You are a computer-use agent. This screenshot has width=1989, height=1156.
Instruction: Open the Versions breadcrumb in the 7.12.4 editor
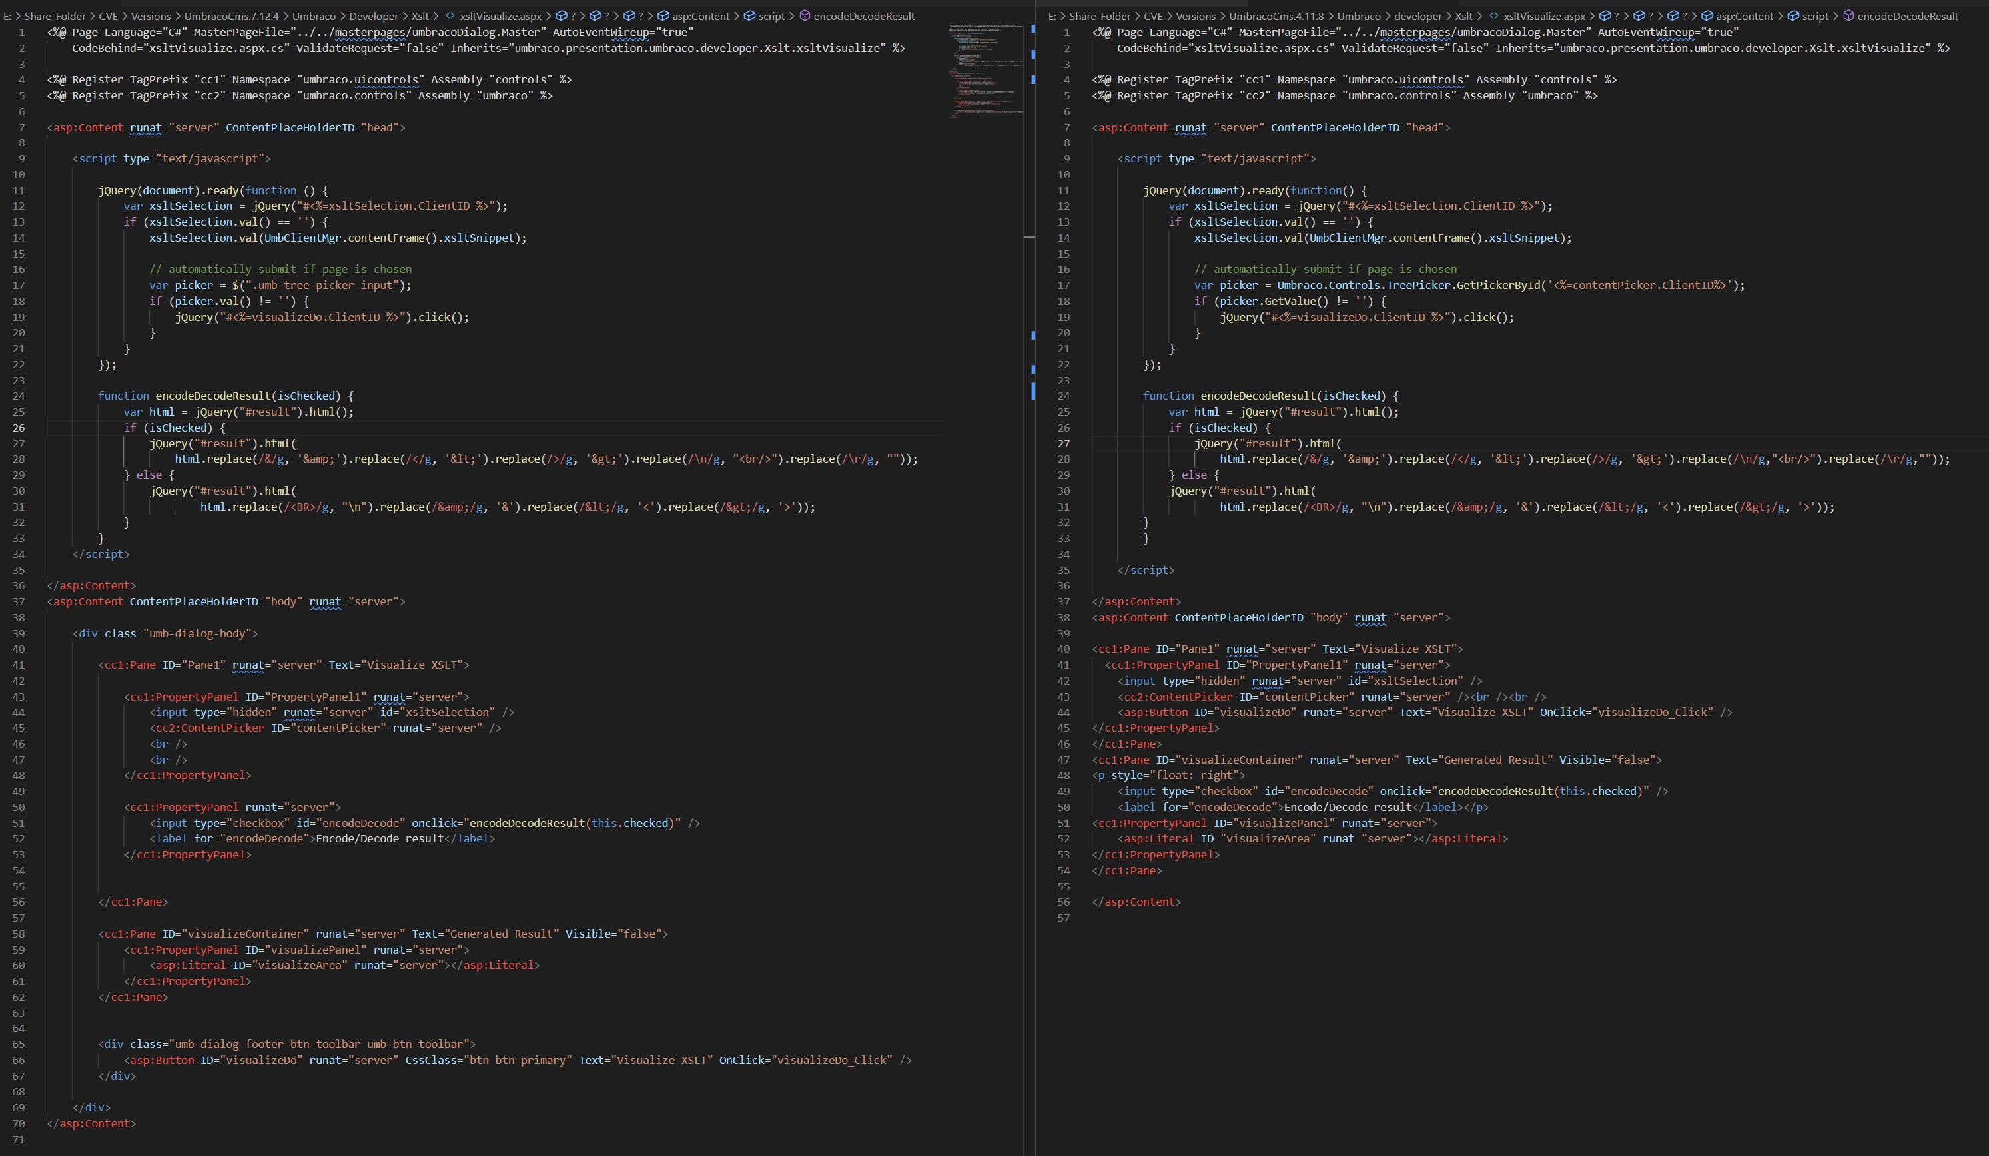coord(151,16)
